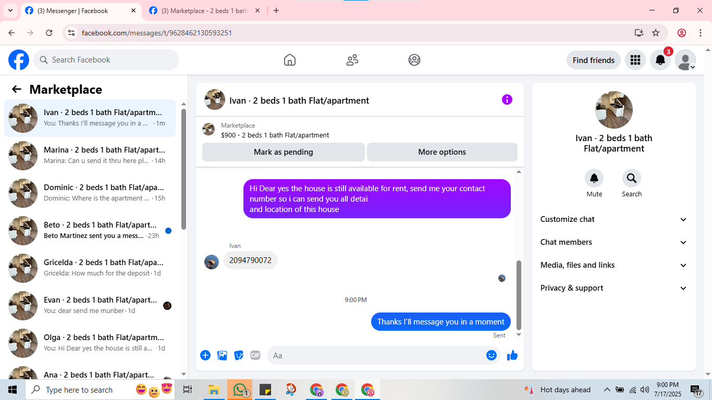Open the emoji picker
The image size is (712, 400).
tap(492, 355)
